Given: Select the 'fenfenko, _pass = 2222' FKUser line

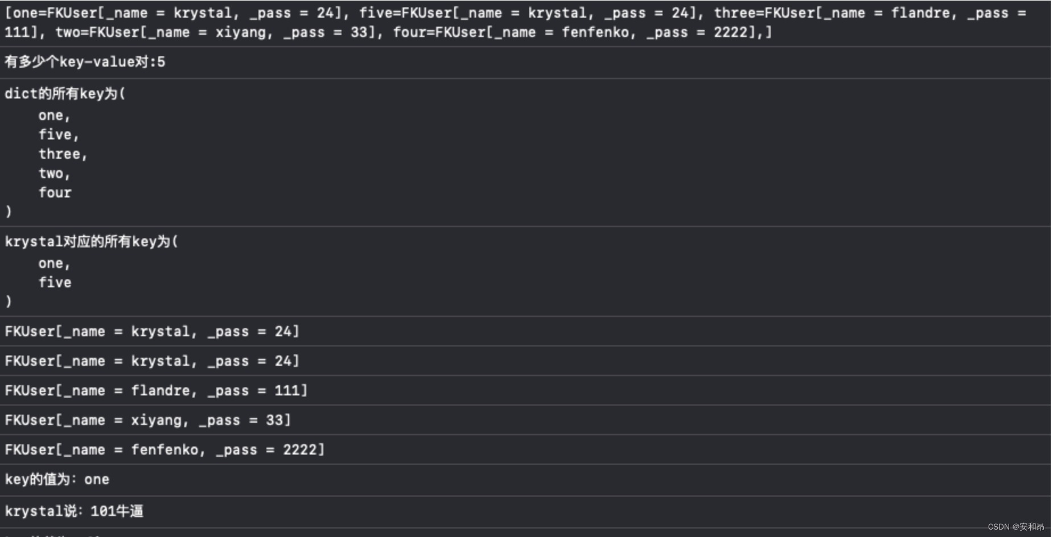Looking at the screenshot, I should [x=164, y=450].
